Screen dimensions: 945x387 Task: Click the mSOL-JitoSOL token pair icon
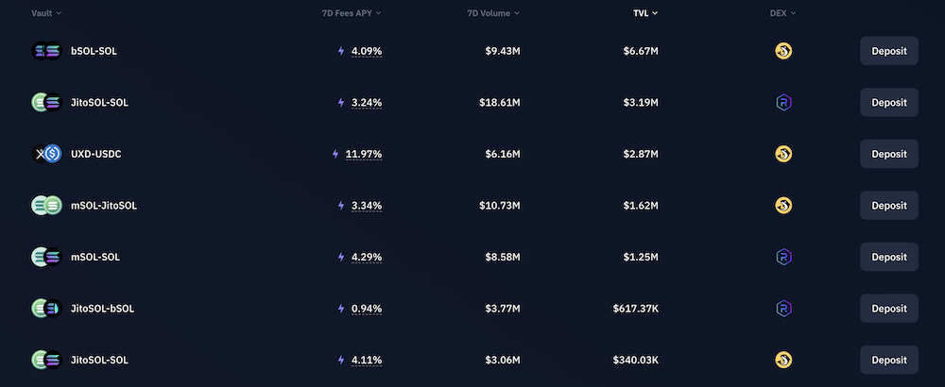pyautogui.click(x=46, y=205)
